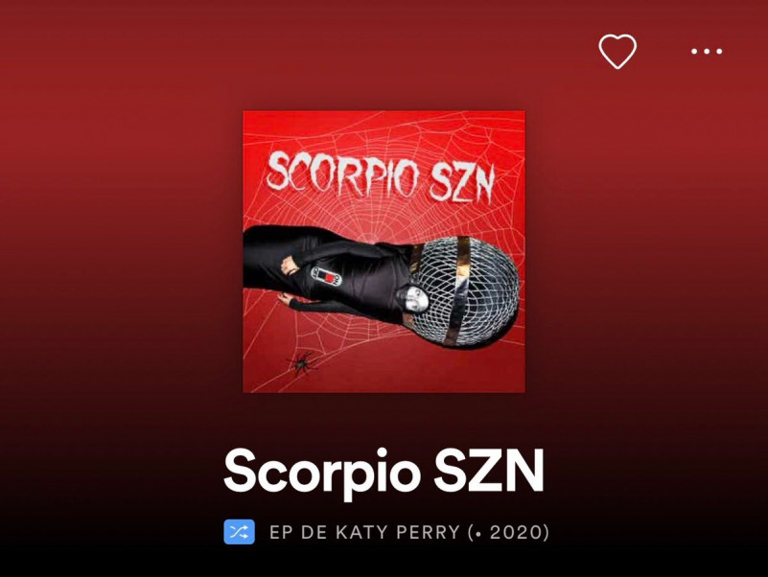Screen dimensions: 768x577
Task: Open the three-dot more options menu
Action: [707, 51]
